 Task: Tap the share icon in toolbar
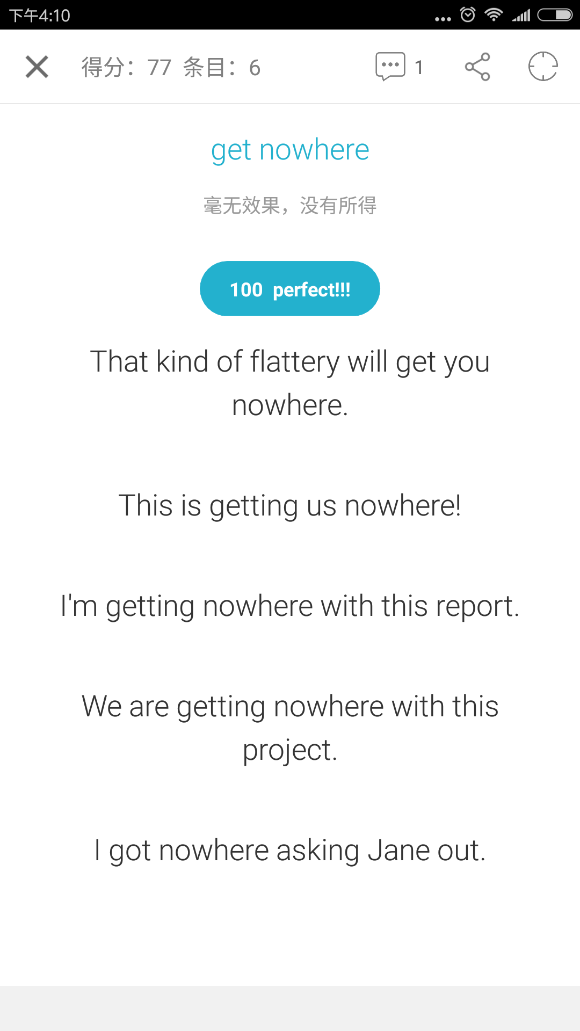477,67
